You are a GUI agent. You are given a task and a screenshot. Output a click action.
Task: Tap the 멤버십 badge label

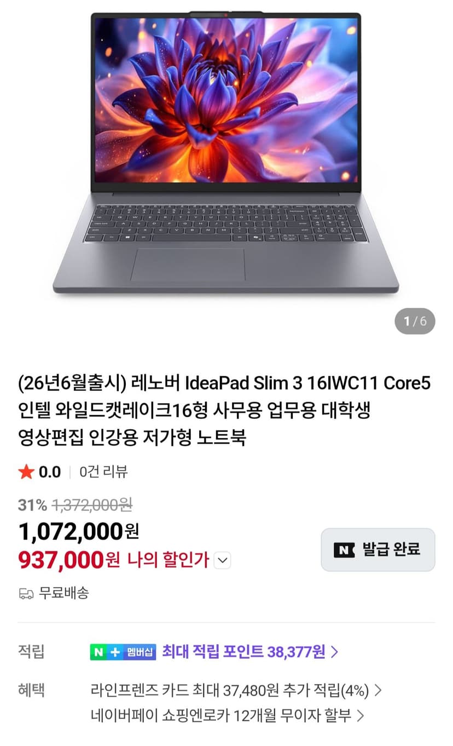point(141,652)
